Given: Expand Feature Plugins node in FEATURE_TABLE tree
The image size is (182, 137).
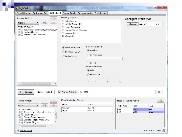Looking at the screenshot, I should coord(19,32).
